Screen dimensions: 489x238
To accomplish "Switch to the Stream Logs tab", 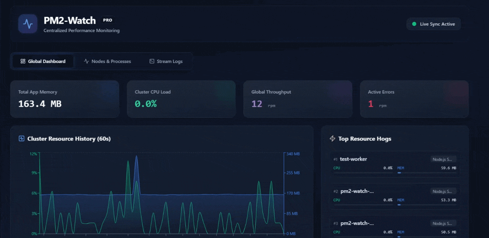I will click(166, 61).
